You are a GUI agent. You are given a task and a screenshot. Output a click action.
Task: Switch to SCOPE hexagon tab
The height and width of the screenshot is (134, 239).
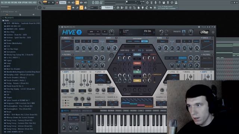tap(149, 50)
